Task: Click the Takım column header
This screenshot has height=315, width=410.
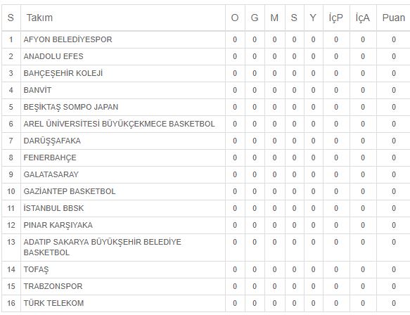Action: point(39,18)
